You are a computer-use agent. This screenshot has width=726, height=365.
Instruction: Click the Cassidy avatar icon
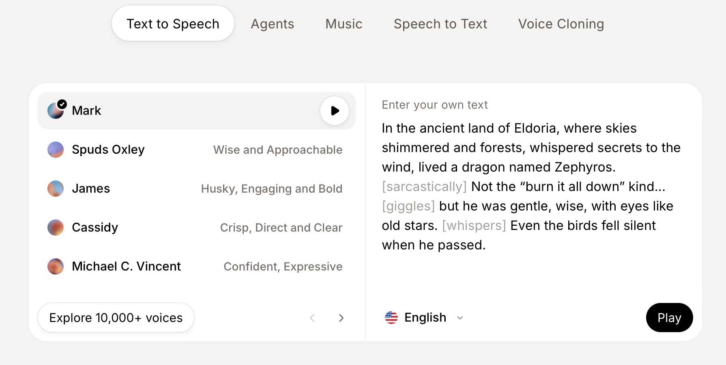[x=56, y=228]
